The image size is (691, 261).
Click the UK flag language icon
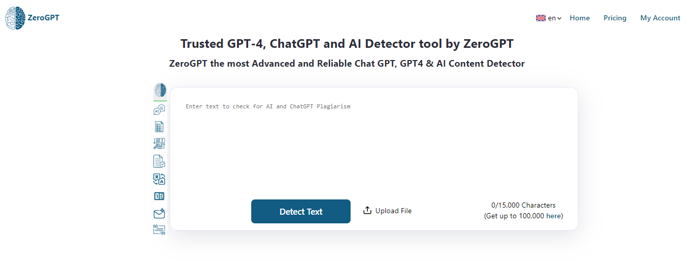(x=541, y=18)
